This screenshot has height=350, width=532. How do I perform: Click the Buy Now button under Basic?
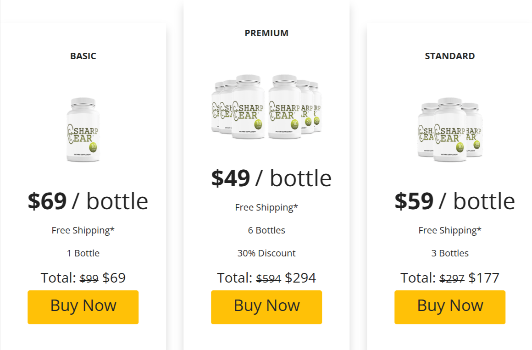pos(83,307)
